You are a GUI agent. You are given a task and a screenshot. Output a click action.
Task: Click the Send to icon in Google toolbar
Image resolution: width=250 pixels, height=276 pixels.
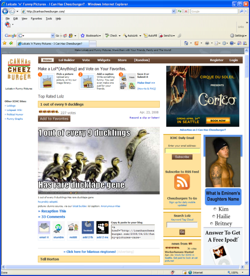coord(161,36)
